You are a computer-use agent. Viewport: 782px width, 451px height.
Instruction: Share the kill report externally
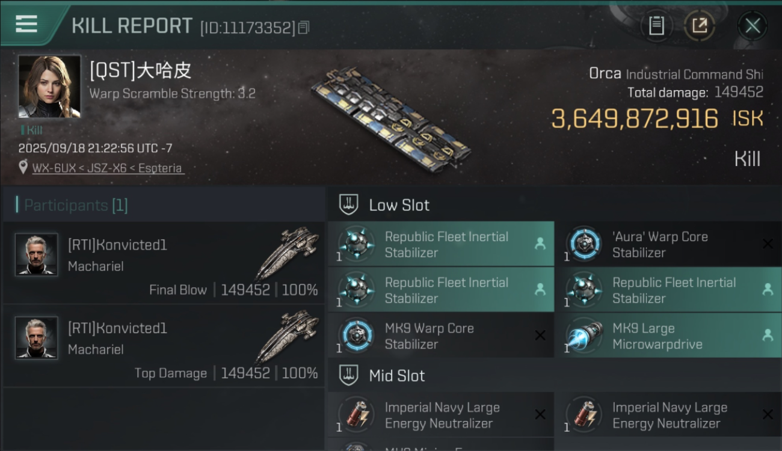click(699, 26)
